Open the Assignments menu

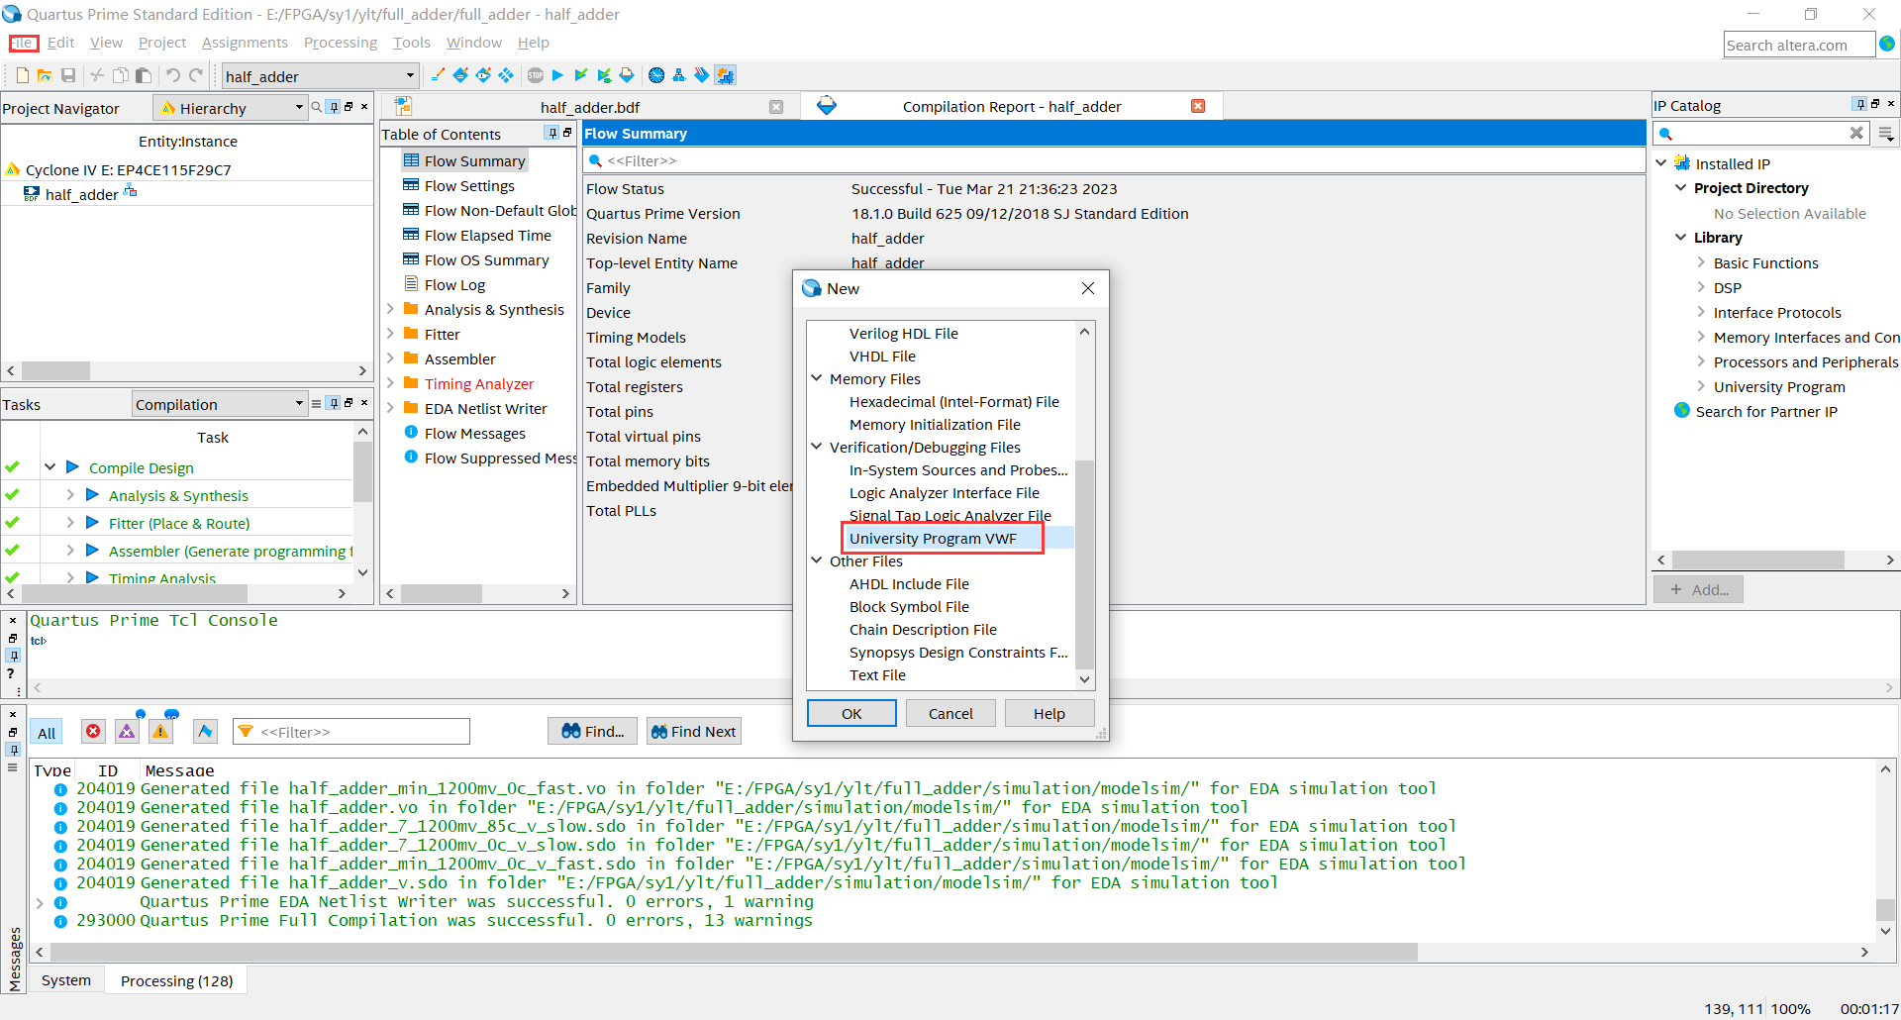245,43
